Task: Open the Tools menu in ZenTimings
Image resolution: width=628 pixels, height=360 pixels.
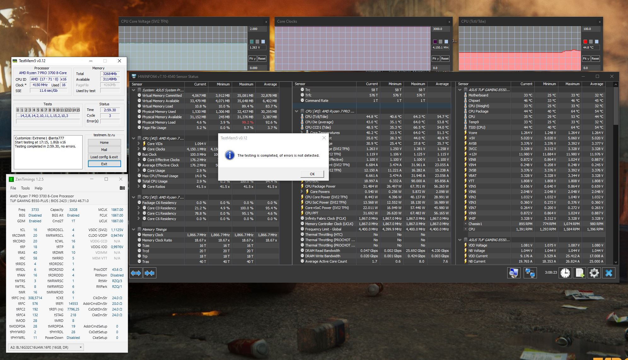Action: pos(25,188)
